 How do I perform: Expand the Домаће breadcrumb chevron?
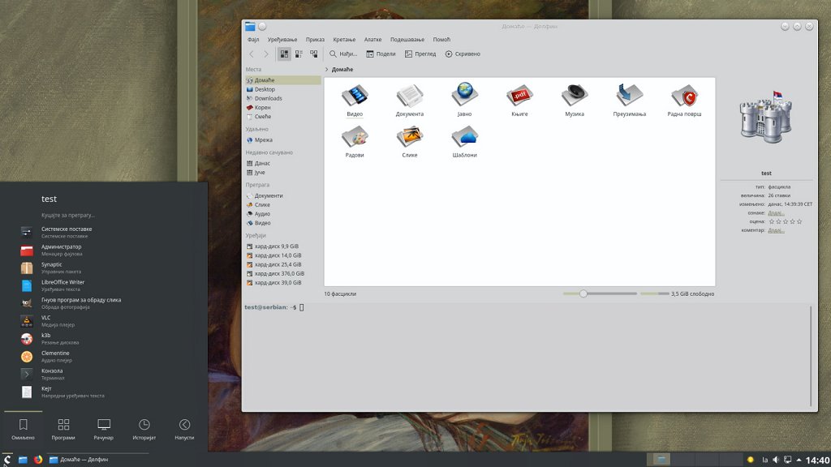click(x=326, y=70)
